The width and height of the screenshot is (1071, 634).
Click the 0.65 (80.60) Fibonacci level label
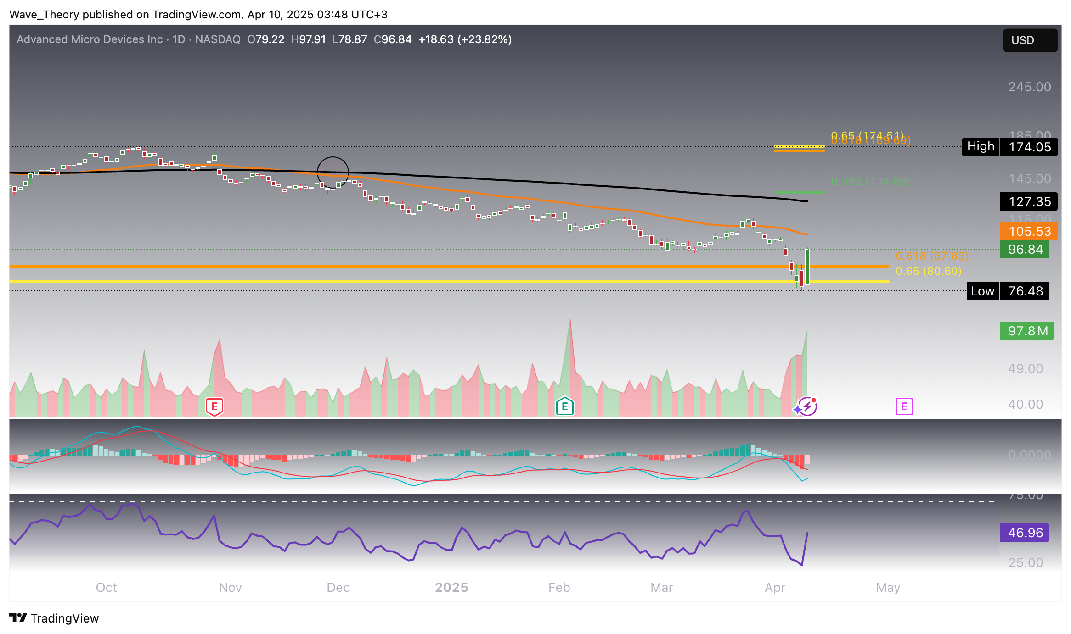point(929,271)
